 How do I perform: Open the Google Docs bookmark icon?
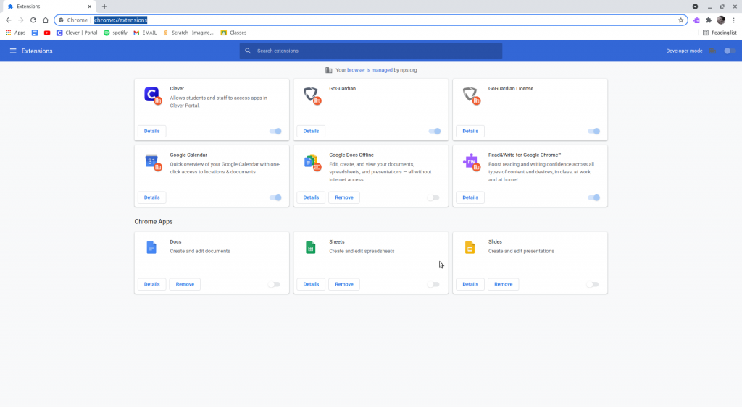coord(35,33)
